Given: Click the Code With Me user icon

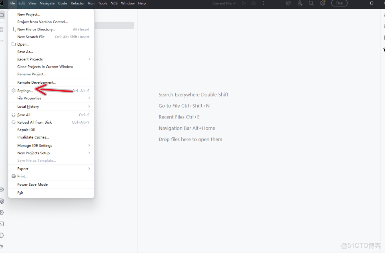Looking at the screenshot, I should 300,3.
